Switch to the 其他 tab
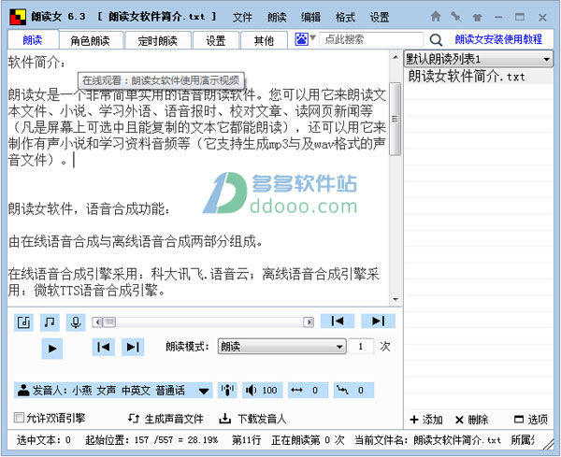 pos(264,40)
